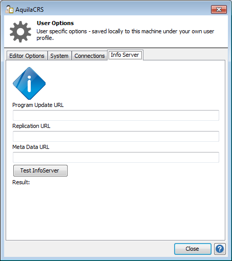Select the Meta Data URL input box
Screen dimensions: 232x261
[116, 157]
